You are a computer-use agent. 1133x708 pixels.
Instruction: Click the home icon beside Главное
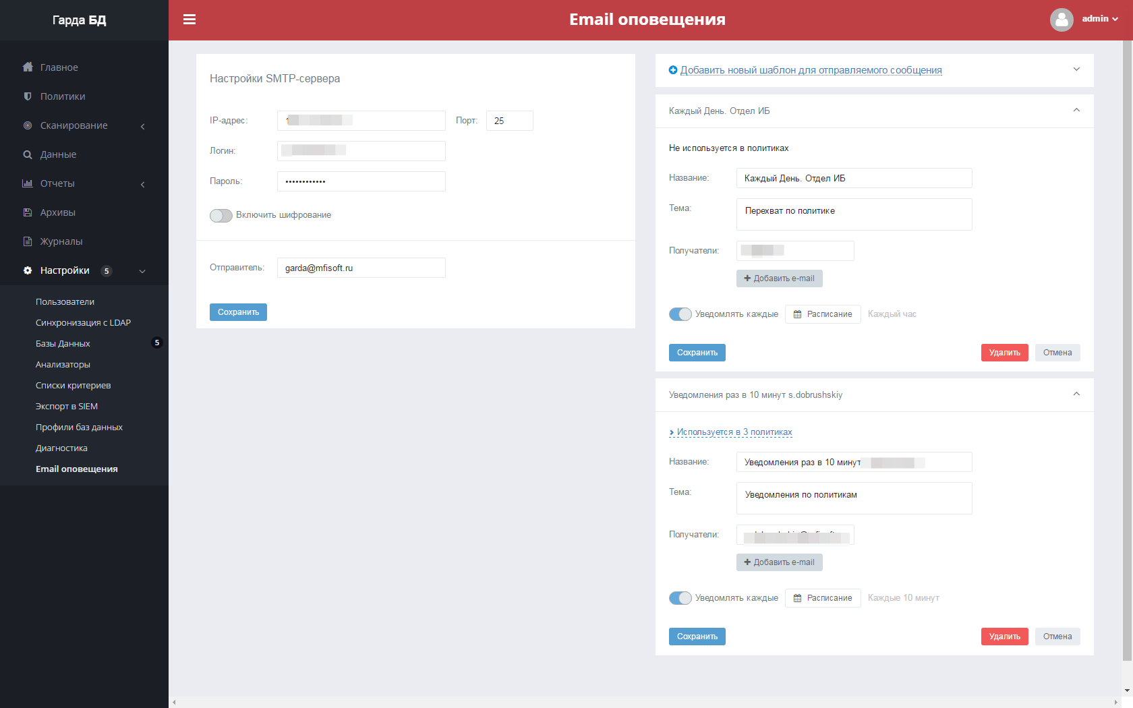click(x=28, y=67)
